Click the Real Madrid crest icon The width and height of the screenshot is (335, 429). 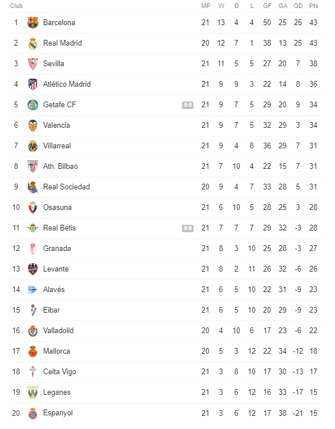pos(33,43)
